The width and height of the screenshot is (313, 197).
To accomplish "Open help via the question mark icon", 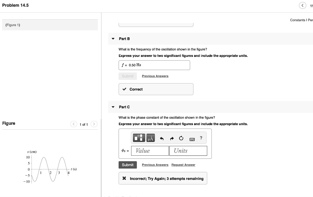I will (x=201, y=138).
